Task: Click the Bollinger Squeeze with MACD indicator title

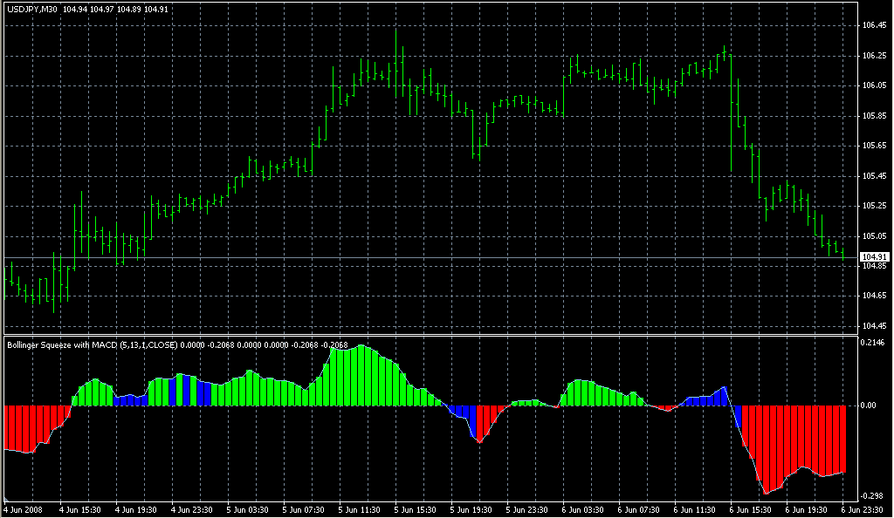Action: pos(92,345)
